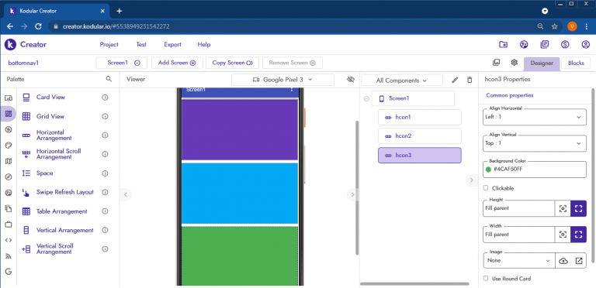Click the Copy Screen button
This screenshot has height=288, width=596.
point(232,63)
